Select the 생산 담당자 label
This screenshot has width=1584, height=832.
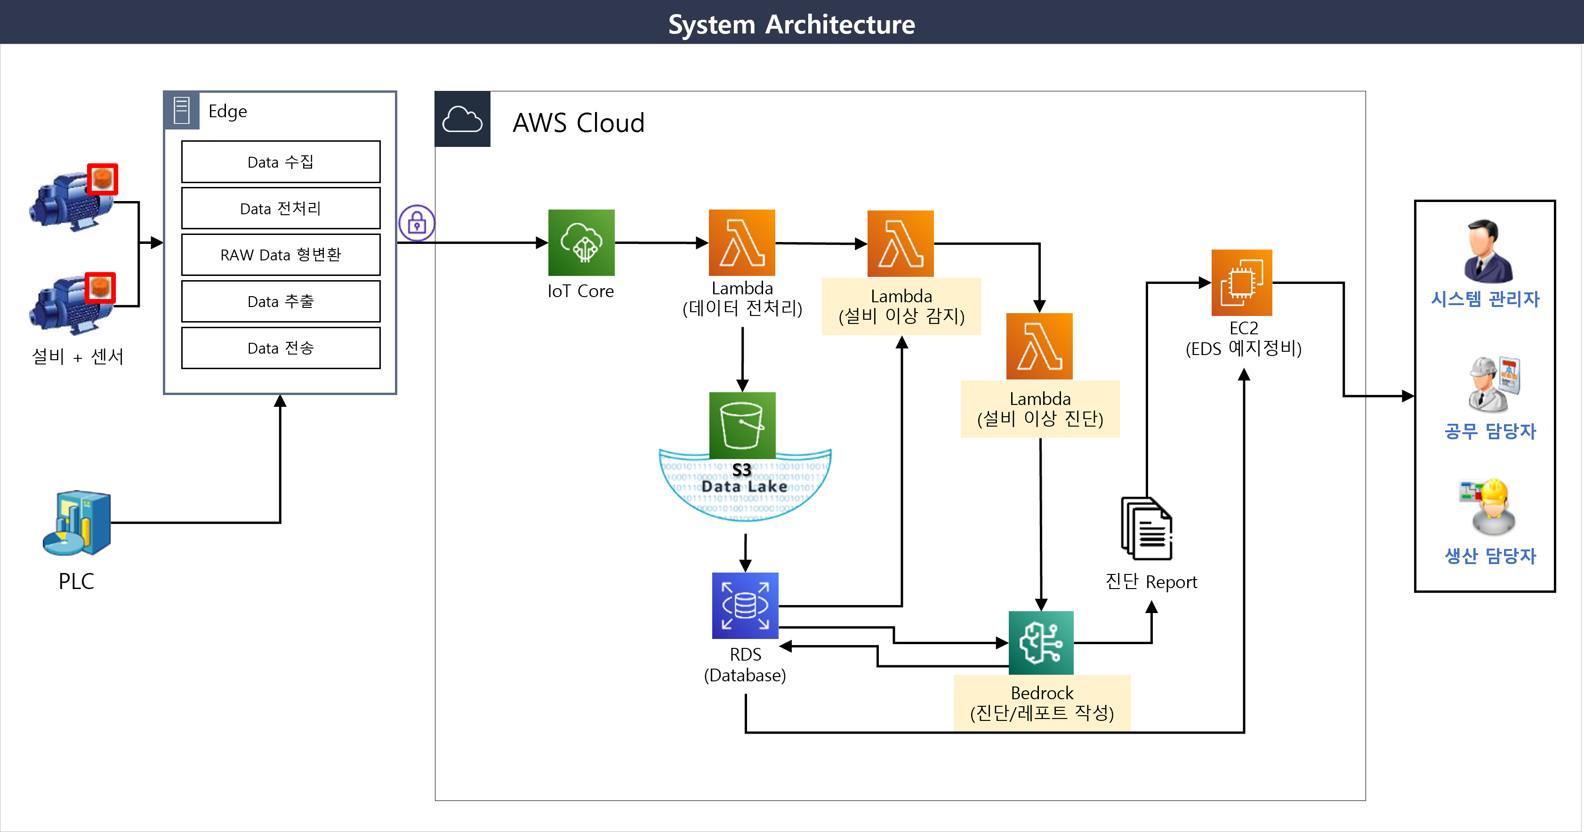tap(1490, 557)
